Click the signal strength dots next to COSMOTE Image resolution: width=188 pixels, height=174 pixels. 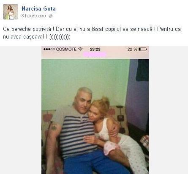tap(49, 49)
